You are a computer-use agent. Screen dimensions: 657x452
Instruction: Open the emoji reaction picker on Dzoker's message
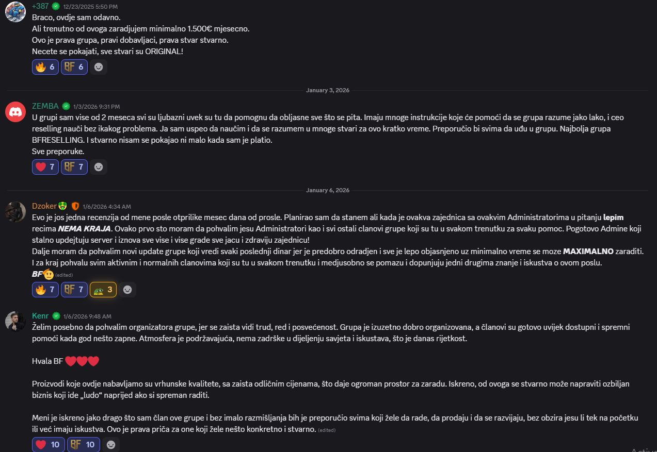coord(127,289)
